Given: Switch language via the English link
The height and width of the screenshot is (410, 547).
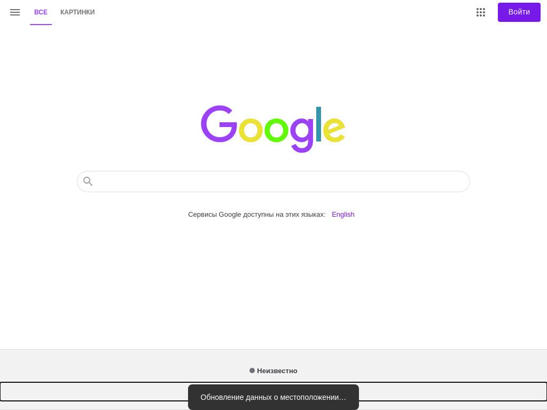Looking at the screenshot, I should pyautogui.click(x=343, y=215).
